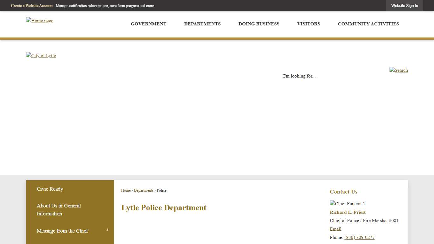This screenshot has width=434, height=244.
Task: Open the DEPARTMENTS menu
Action: (x=202, y=24)
